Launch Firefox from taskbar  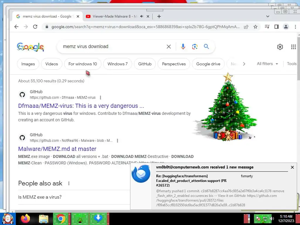(x=25, y=219)
